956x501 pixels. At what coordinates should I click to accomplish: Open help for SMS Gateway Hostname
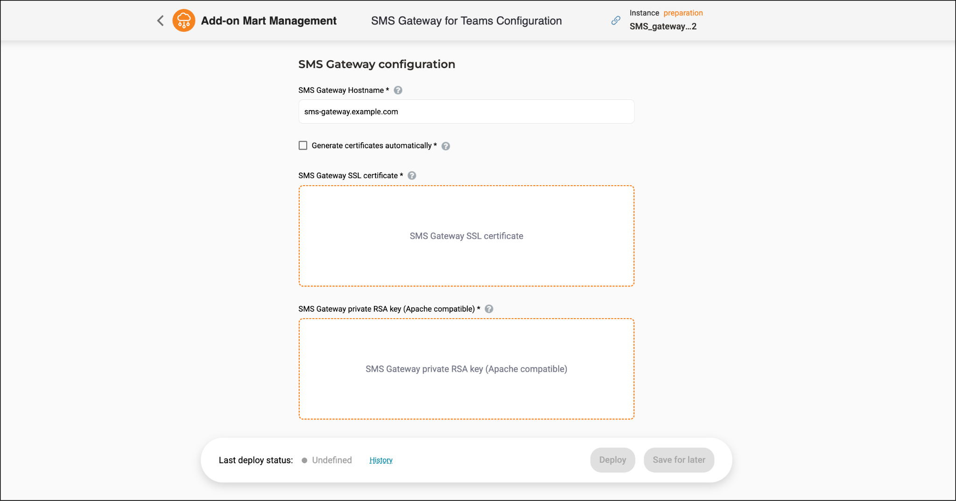(398, 90)
